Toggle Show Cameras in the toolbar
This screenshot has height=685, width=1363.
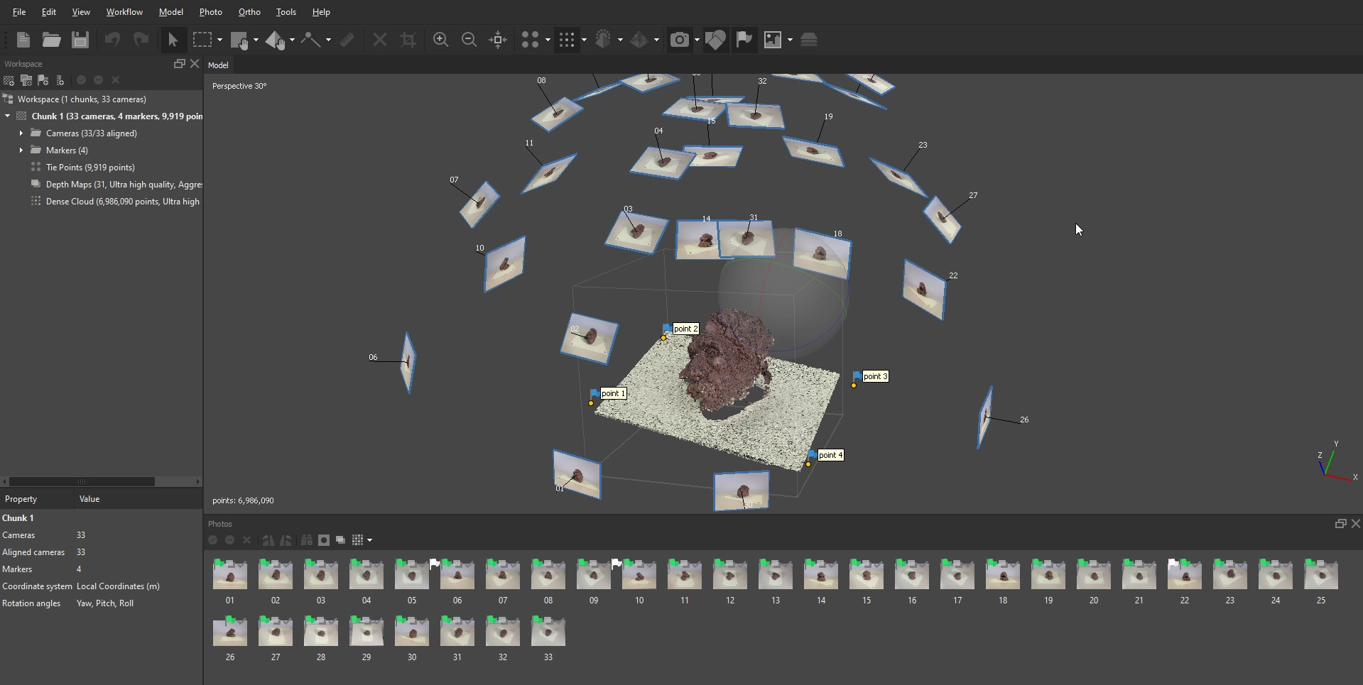(x=679, y=40)
